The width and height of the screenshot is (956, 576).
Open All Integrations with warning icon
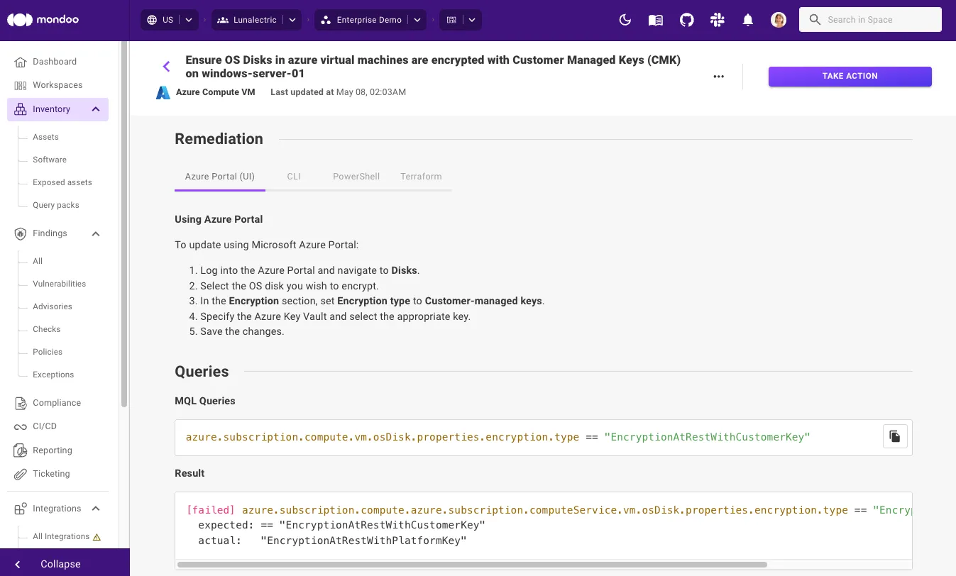point(67,536)
